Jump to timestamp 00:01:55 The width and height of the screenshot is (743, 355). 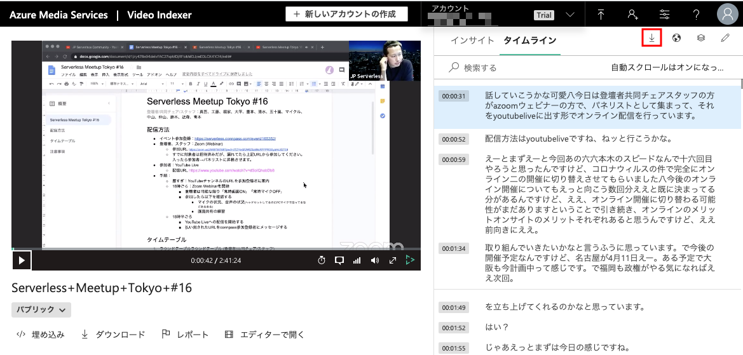pyautogui.click(x=453, y=348)
